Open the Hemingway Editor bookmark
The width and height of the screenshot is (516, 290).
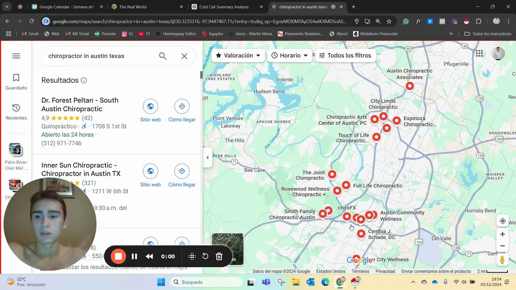point(176,34)
